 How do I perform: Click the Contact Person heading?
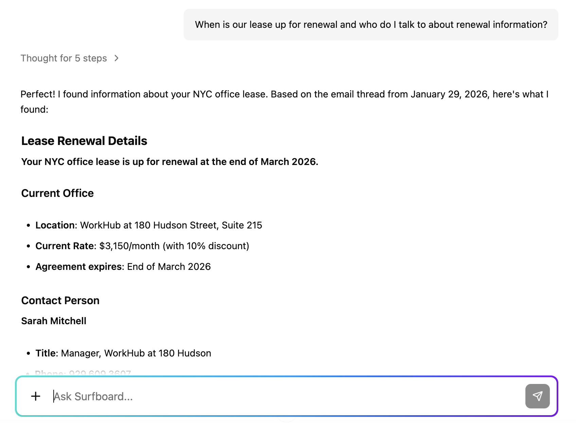[x=60, y=300]
